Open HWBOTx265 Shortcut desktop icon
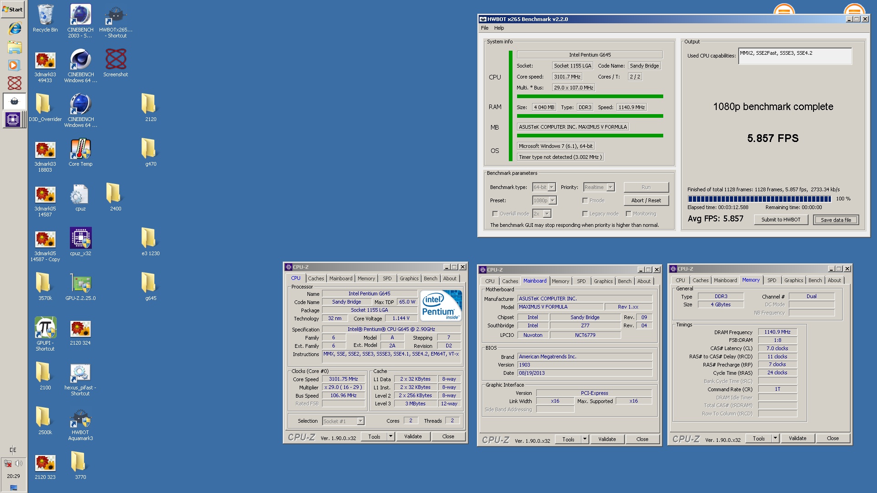Image resolution: width=877 pixels, height=493 pixels. (x=116, y=21)
